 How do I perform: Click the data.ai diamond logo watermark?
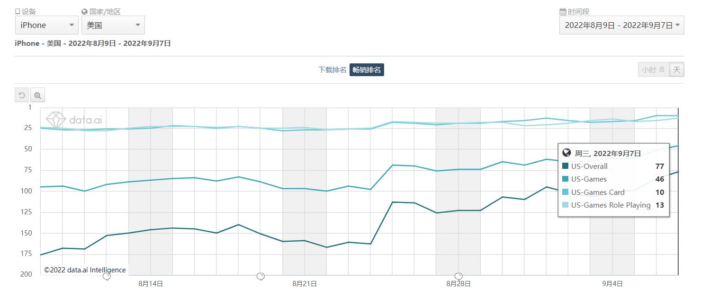tap(55, 120)
